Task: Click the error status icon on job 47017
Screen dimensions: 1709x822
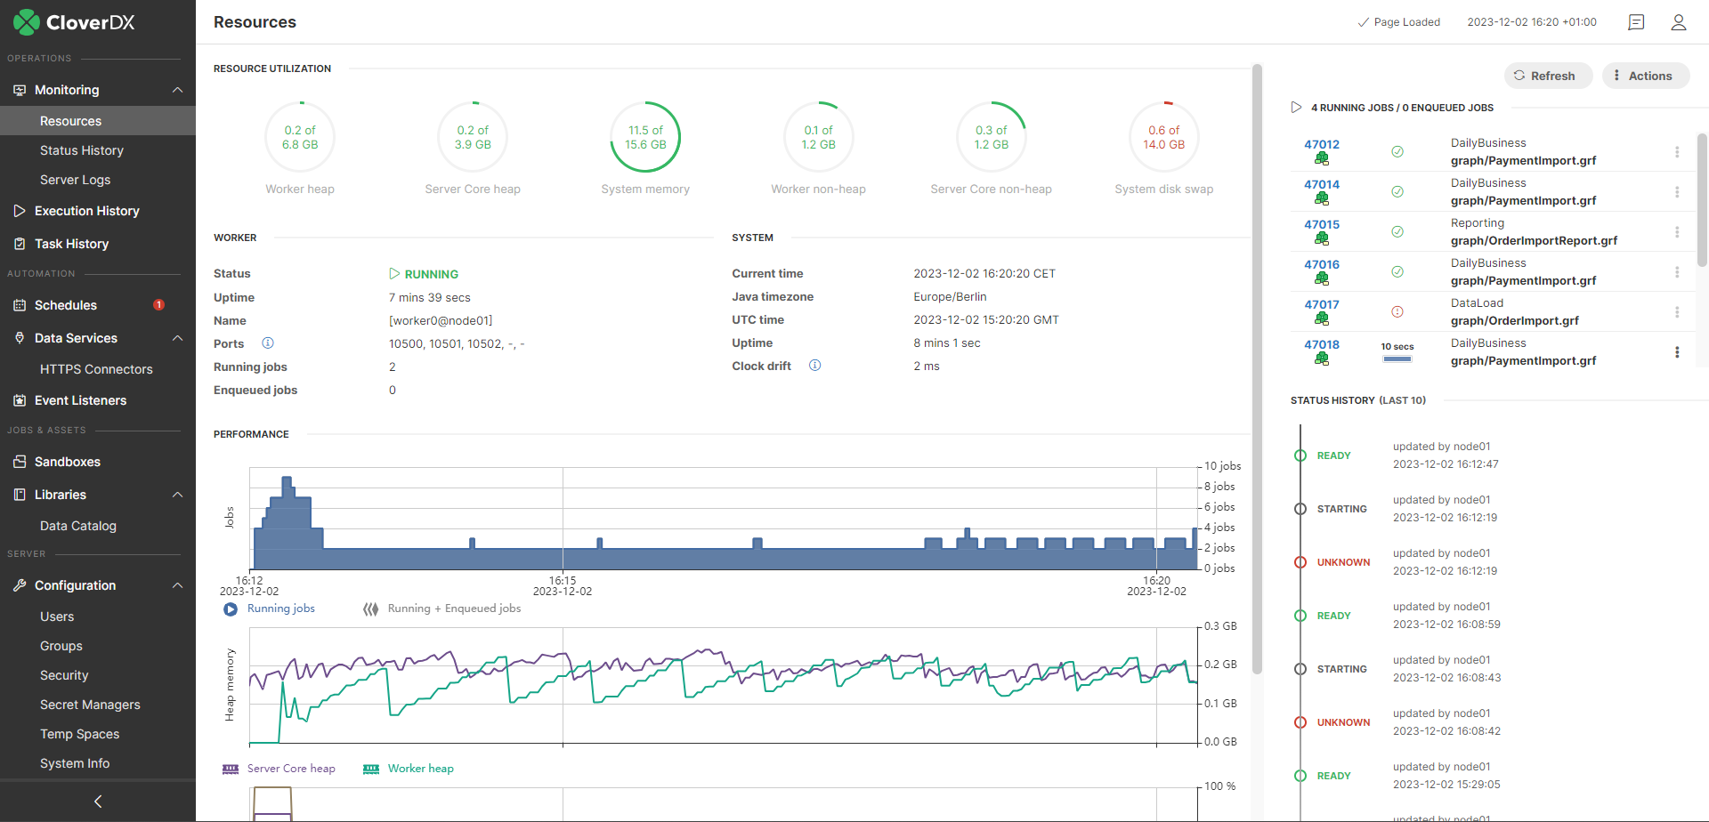Action: (x=1397, y=311)
